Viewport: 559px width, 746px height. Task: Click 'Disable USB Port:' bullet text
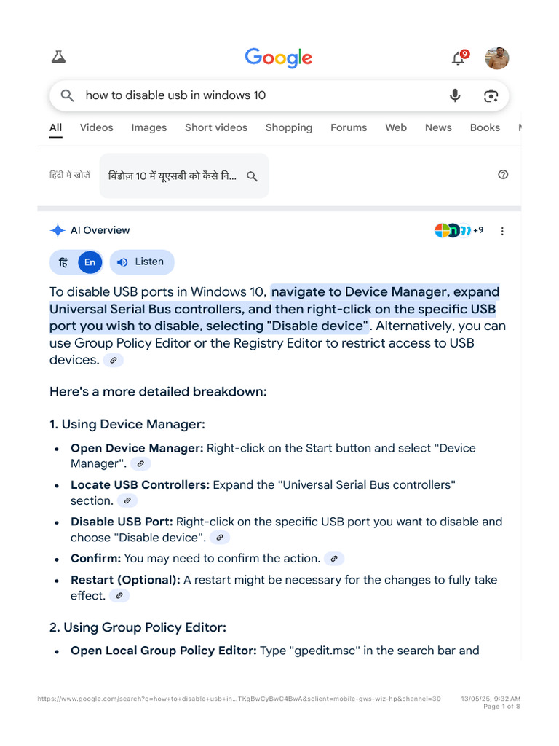[122, 522]
